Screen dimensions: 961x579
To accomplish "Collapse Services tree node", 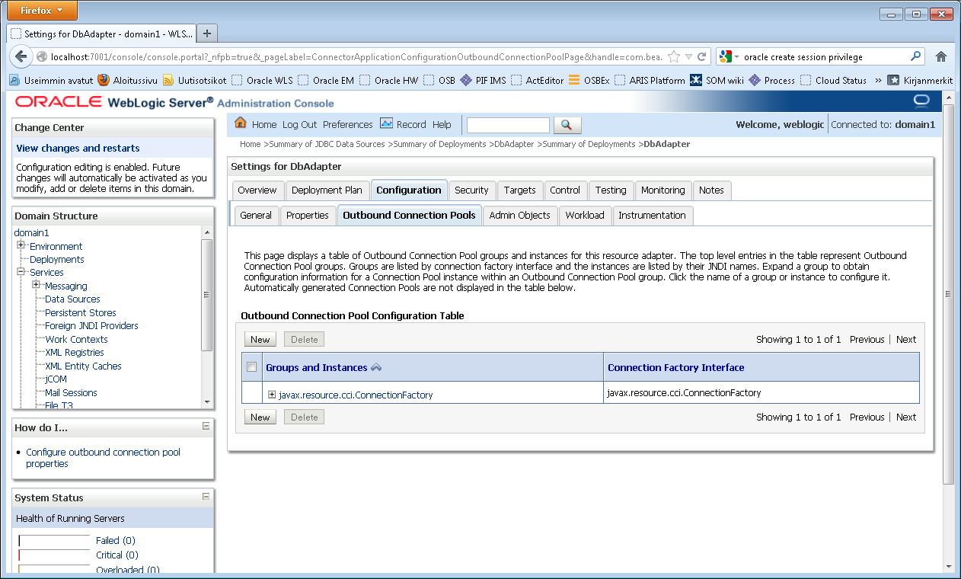I will [21, 271].
